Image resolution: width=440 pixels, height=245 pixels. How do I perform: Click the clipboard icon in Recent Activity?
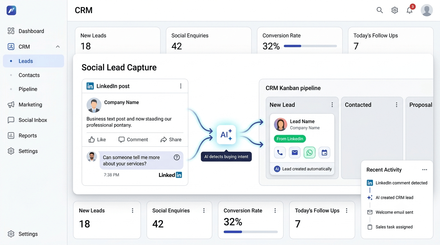pyautogui.click(x=370, y=227)
